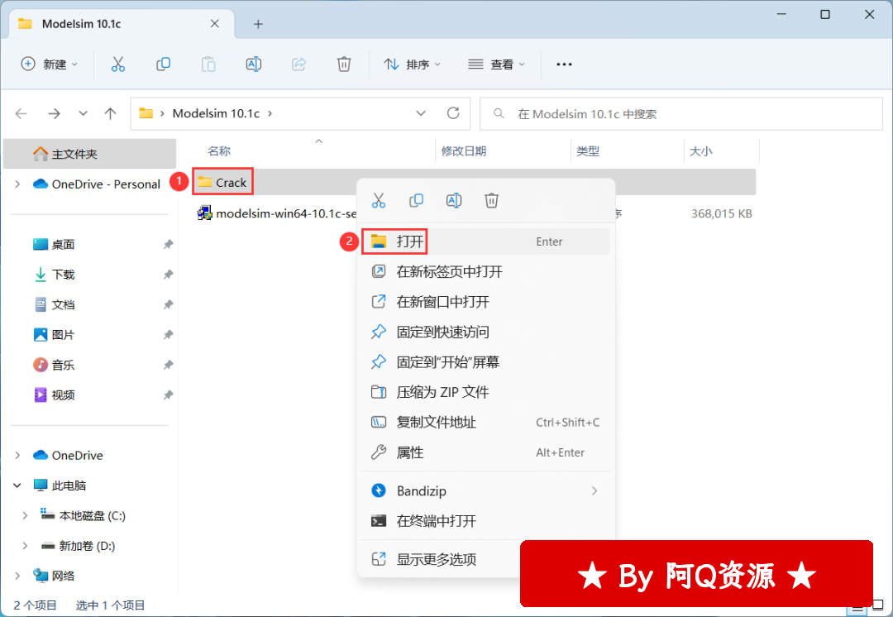Go forward with the right arrow

point(54,114)
